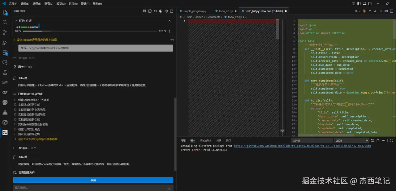Open the Source Control view
The height and width of the screenshot is (191, 396).
[5, 32]
